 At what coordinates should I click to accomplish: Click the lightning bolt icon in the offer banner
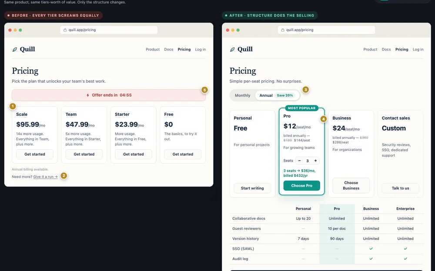[88, 95]
